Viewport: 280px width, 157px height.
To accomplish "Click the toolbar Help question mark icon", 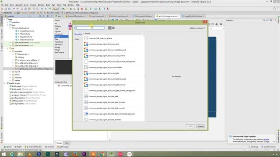I will 104,9.
